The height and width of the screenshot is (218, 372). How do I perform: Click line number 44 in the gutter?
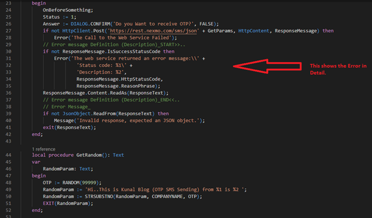pos(8,155)
